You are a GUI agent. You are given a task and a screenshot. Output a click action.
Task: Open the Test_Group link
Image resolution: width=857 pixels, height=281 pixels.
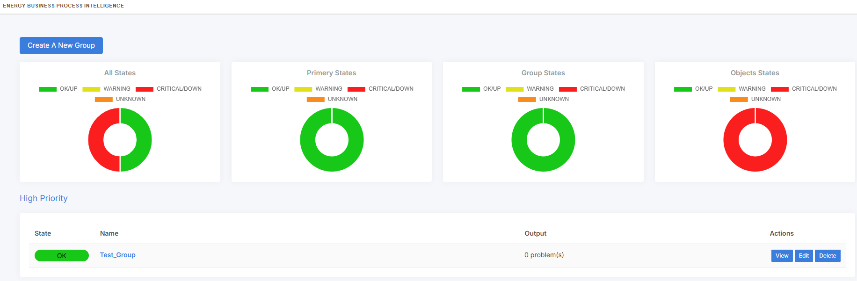pos(117,255)
